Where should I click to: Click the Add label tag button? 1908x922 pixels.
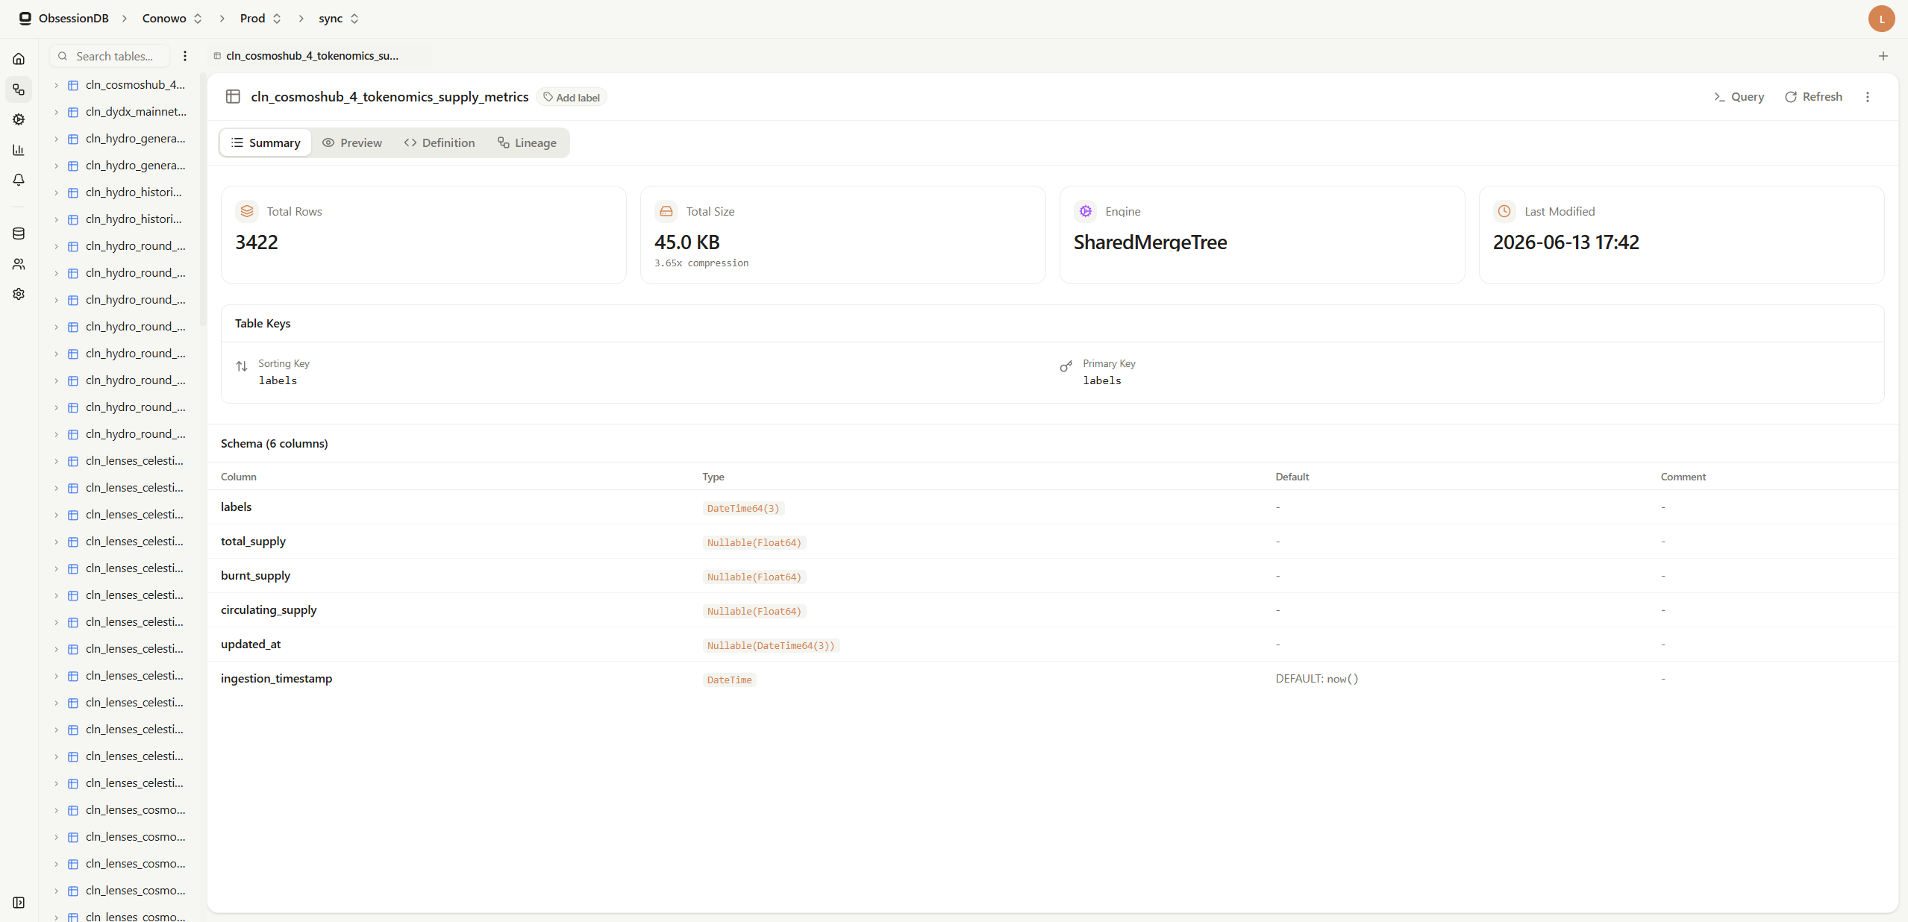point(572,98)
